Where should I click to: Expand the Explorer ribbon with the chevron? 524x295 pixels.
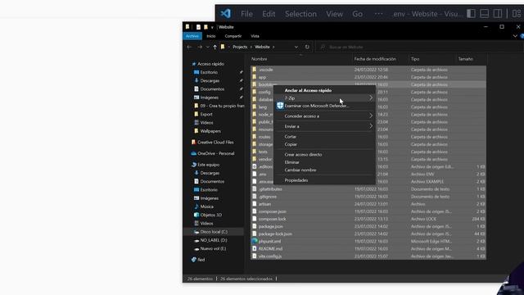(515, 36)
